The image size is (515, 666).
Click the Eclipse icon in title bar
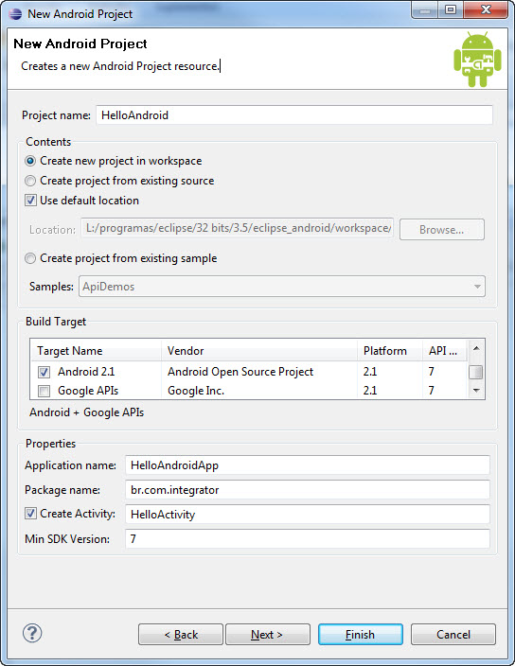point(15,14)
